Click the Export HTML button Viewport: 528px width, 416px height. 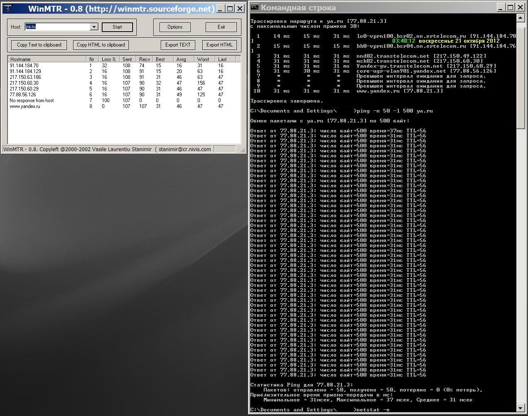click(x=219, y=45)
